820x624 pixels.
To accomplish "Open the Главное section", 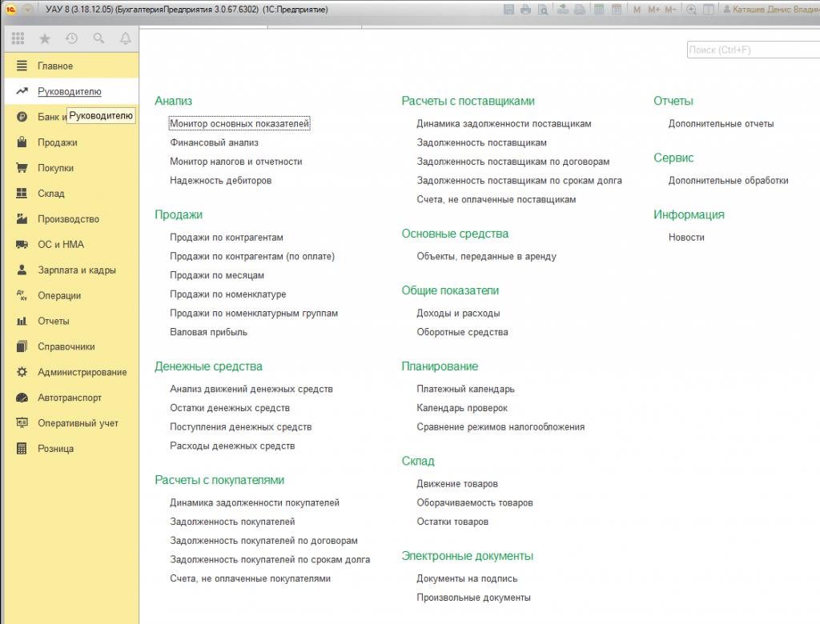I will (x=71, y=66).
